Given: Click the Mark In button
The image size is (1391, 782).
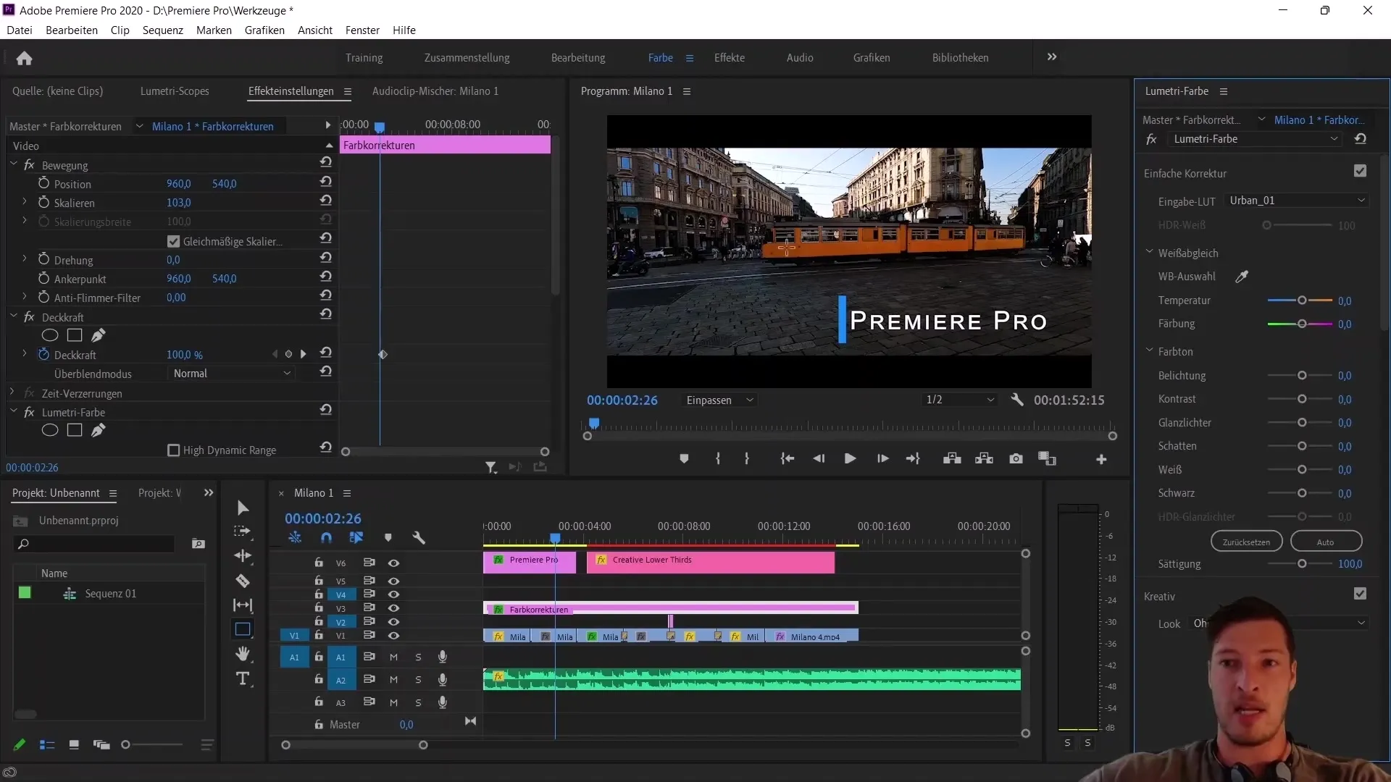Looking at the screenshot, I should click(717, 458).
